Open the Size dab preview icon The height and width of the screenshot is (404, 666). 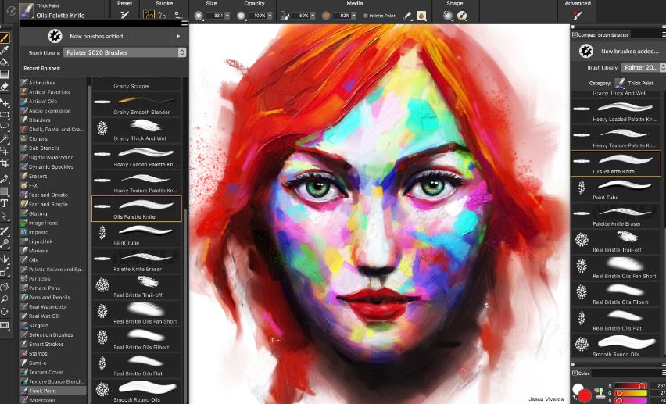click(x=199, y=16)
